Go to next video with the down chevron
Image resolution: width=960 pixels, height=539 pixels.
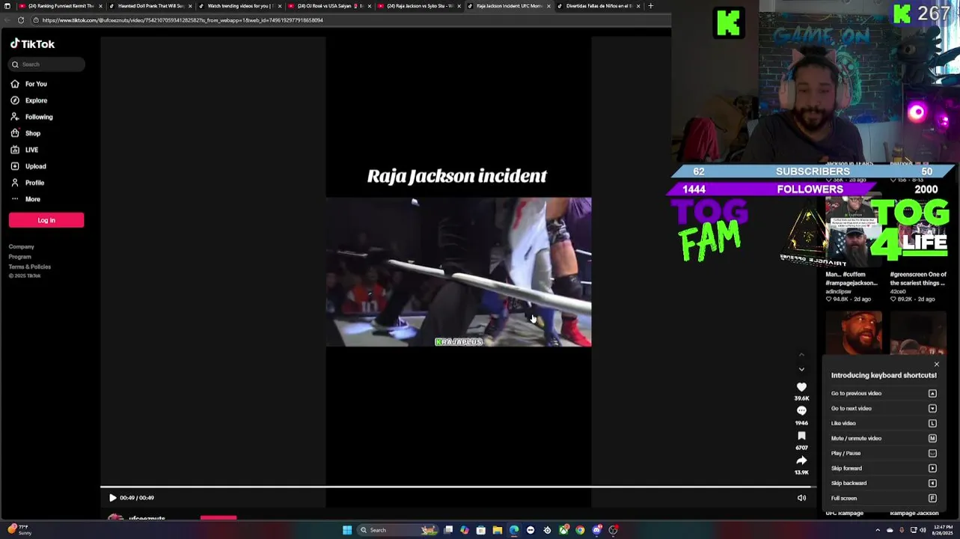pos(801,369)
